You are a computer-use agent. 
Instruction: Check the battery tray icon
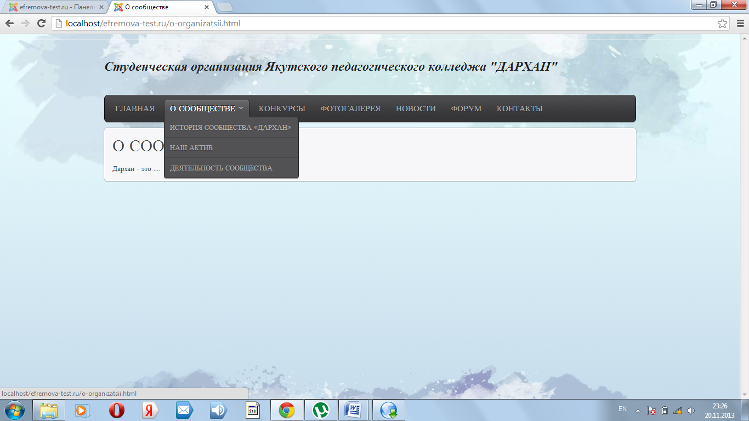click(665, 410)
